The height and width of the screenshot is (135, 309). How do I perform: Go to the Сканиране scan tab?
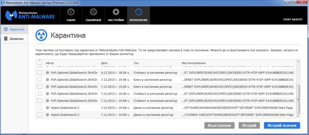tap(93, 15)
